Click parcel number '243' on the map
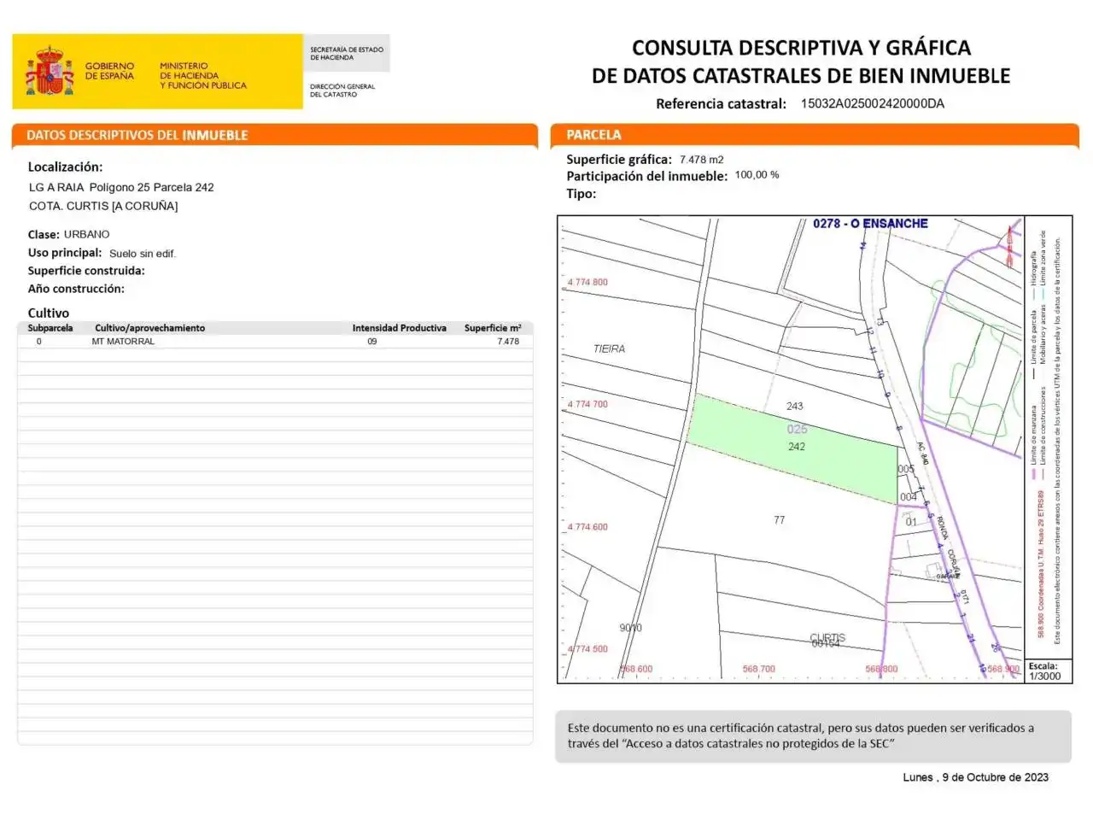The height and width of the screenshot is (820, 1093). [x=795, y=407]
